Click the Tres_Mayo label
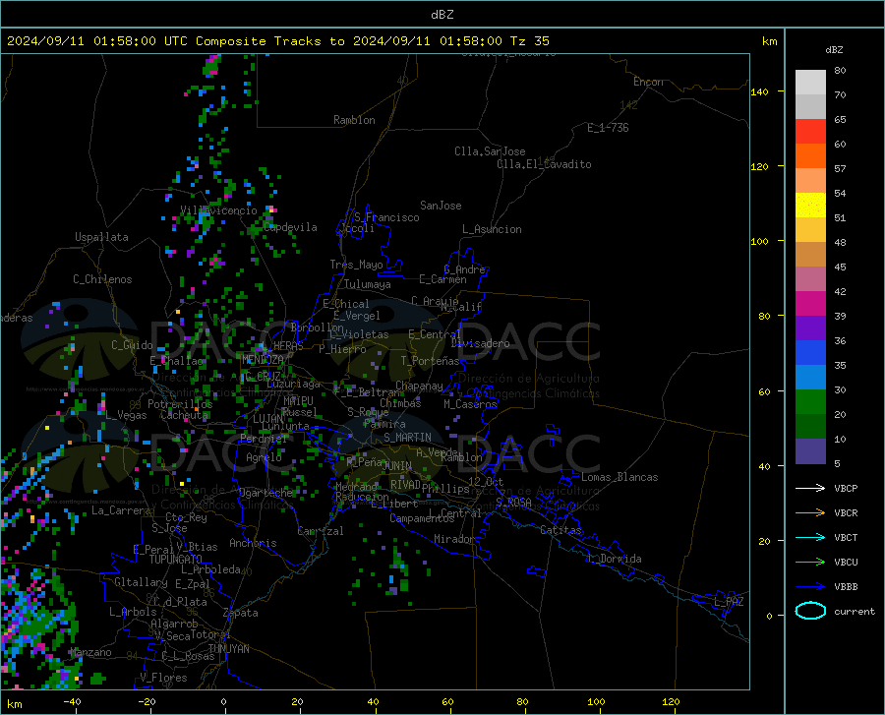The image size is (885, 715). (x=357, y=265)
